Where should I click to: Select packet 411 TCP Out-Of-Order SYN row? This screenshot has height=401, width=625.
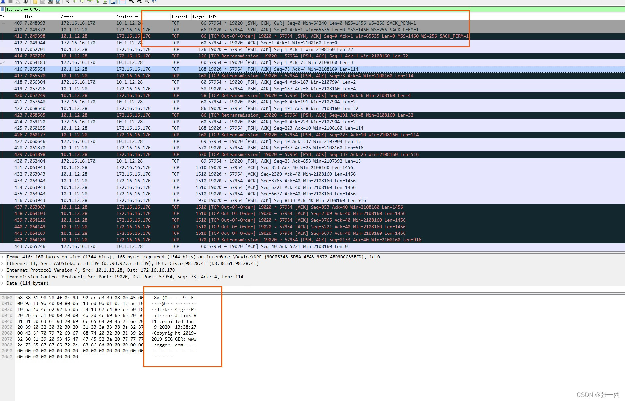[x=312, y=36]
